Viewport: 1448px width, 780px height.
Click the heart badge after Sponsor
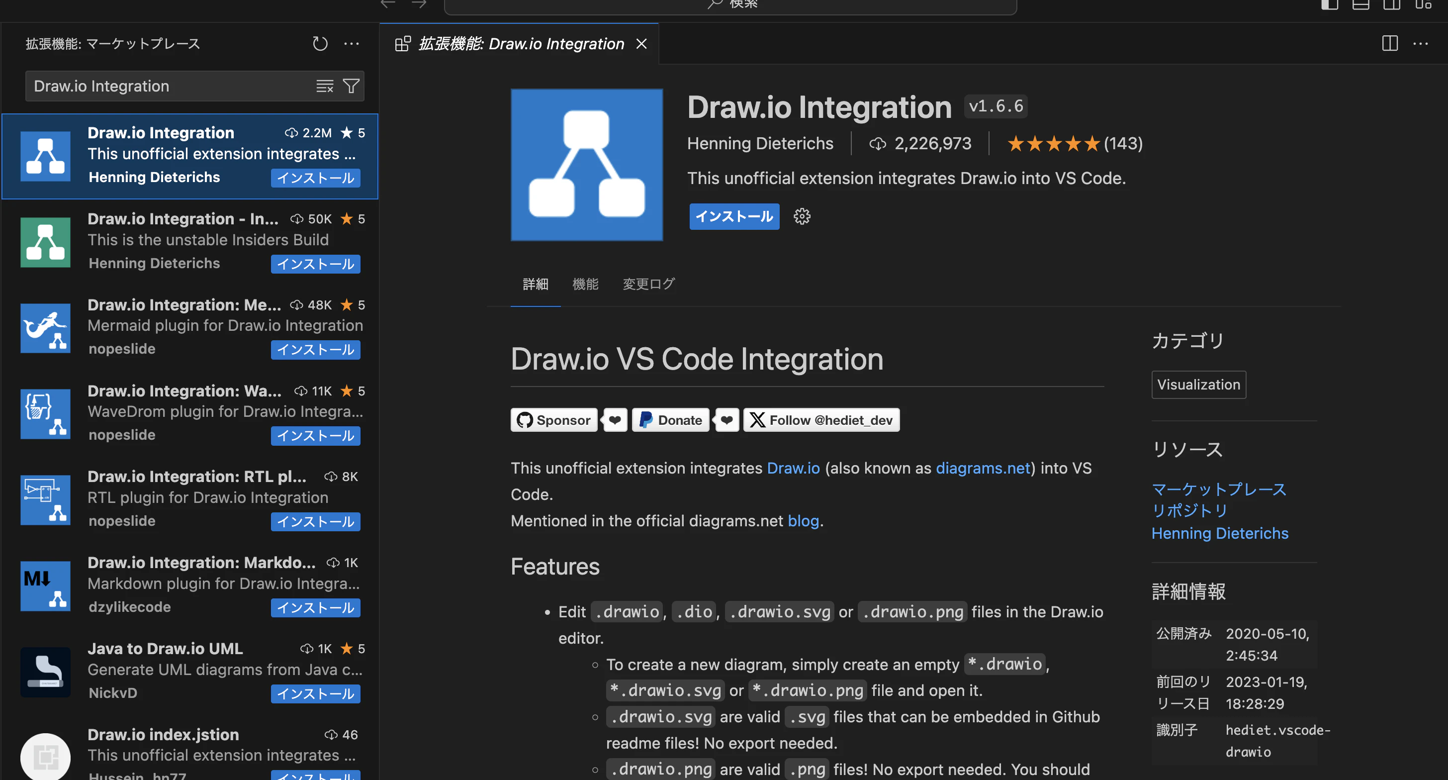click(615, 420)
